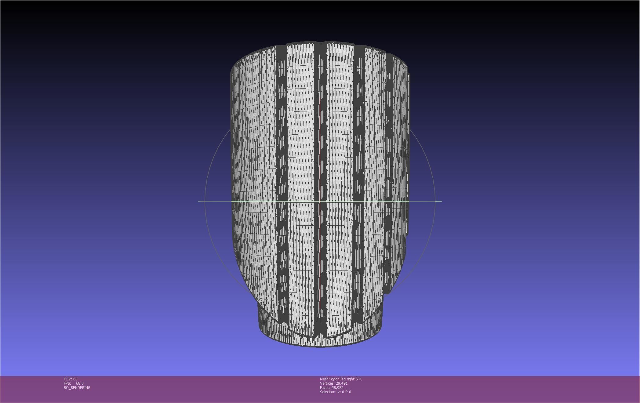This screenshot has height=403, width=640.
Task: Click the purple info bar's empty right area
Action: pyautogui.click(x=519, y=389)
